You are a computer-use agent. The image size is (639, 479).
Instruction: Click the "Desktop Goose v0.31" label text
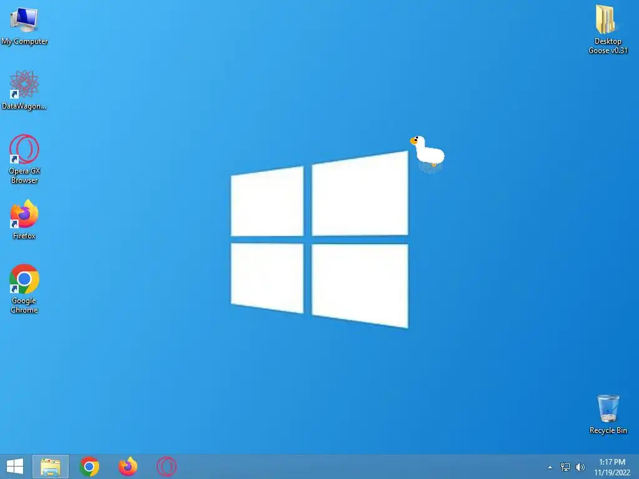coord(608,46)
